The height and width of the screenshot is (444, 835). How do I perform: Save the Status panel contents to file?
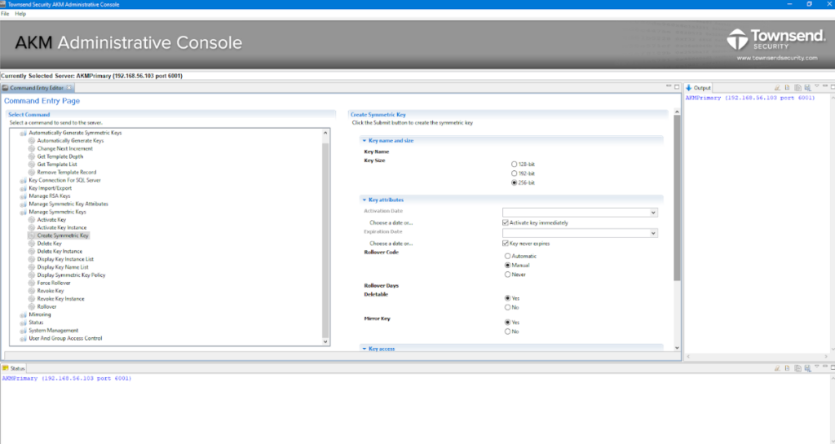click(x=807, y=368)
